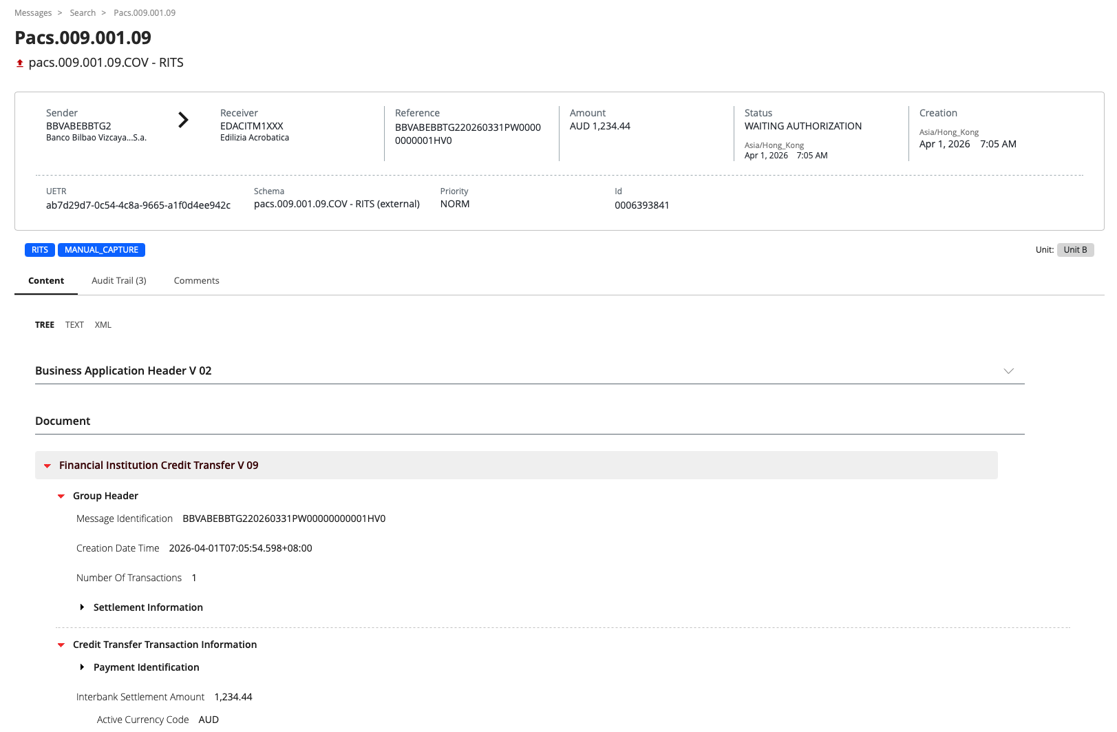Expand the Settlement Information node
The image size is (1117, 732).
(82, 607)
